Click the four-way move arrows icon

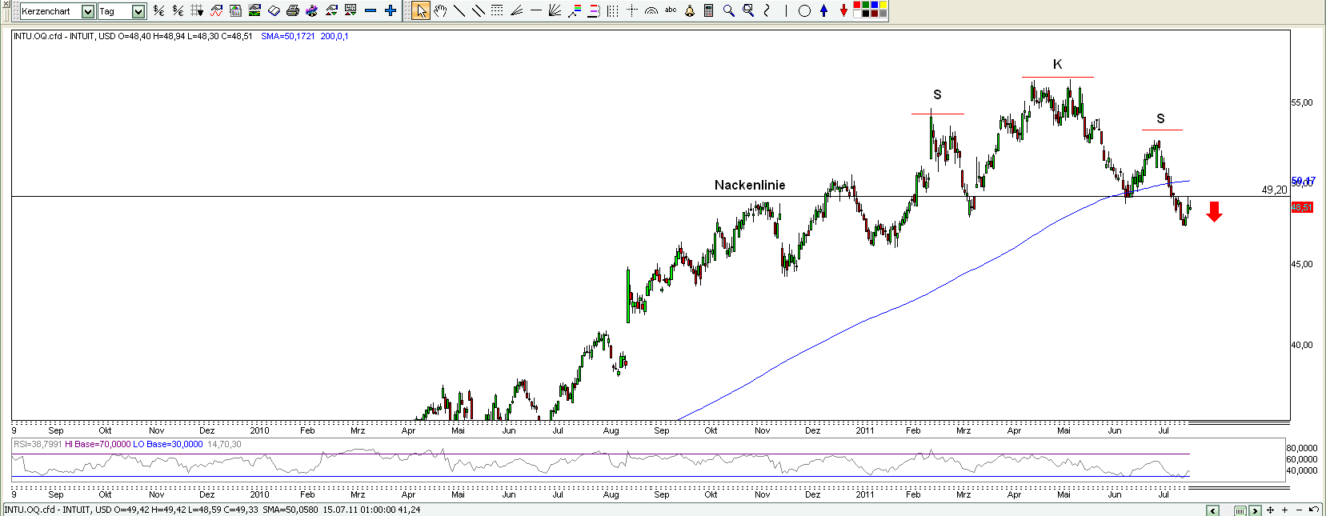tap(1270, 510)
